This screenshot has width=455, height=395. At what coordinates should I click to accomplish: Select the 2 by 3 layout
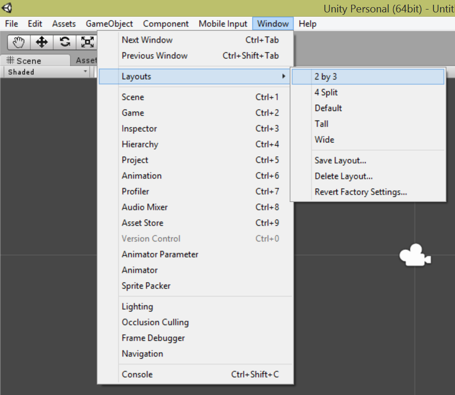click(368, 77)
